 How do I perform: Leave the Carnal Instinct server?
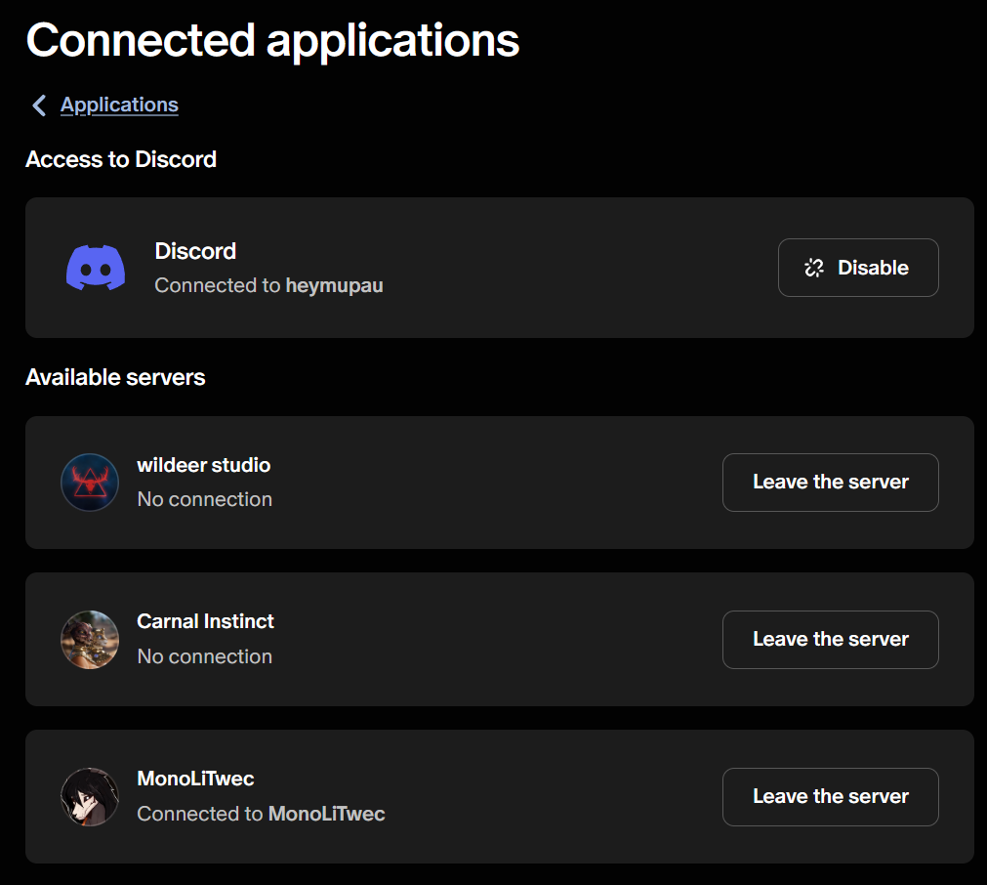(x=830, y=640)
